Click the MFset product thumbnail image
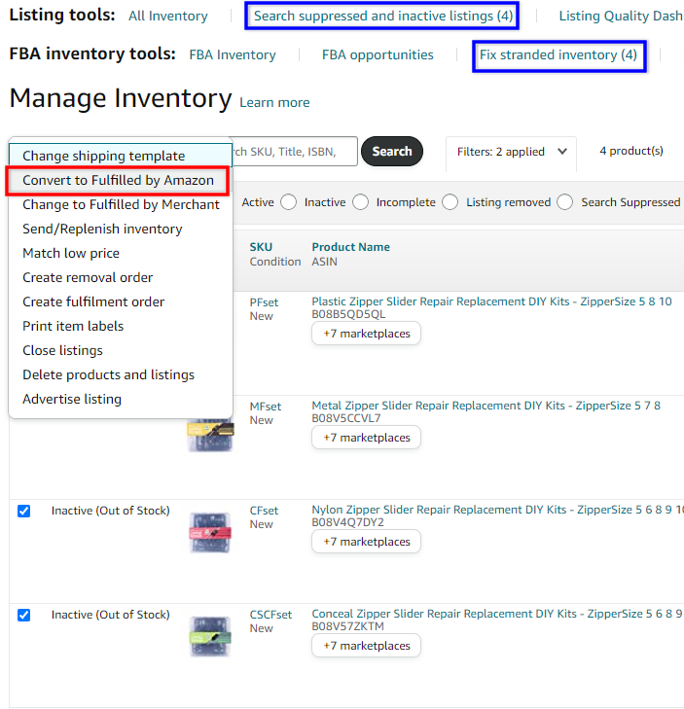684x709 pixels. pos(210,435)
